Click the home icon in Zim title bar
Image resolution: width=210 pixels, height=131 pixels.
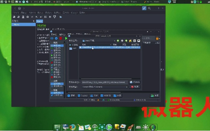19,8
